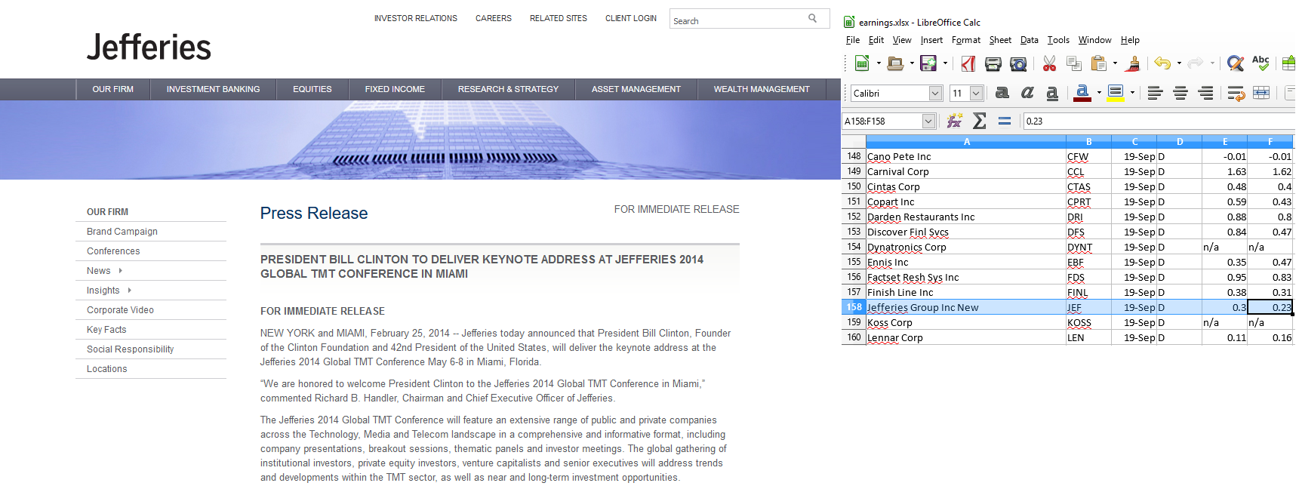This screenshot has height=486, width=1299.
Task: Click the Jefferies logo
Action: pos(149,47)
